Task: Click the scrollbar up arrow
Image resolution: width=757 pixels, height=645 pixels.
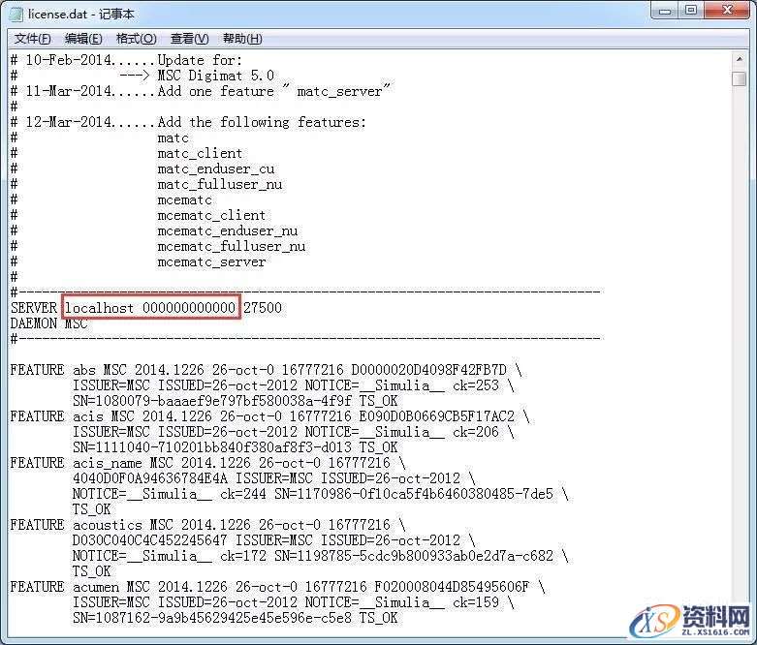Action: tap(740, 59)
